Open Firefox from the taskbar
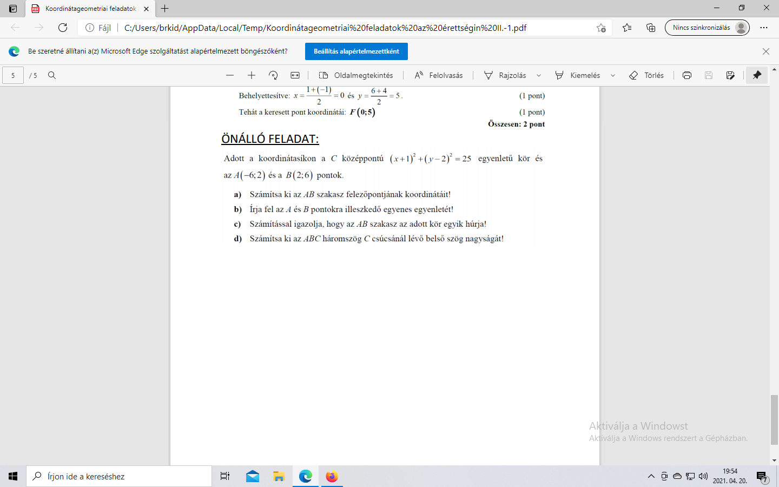 [x=332, y=476]
